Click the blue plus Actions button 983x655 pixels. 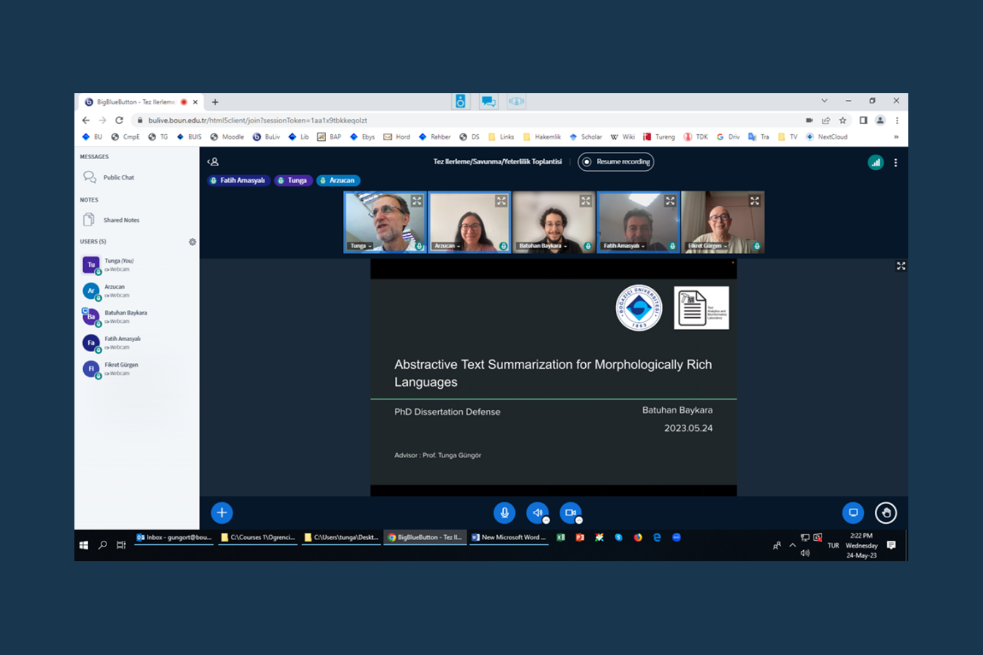point(221,512)
